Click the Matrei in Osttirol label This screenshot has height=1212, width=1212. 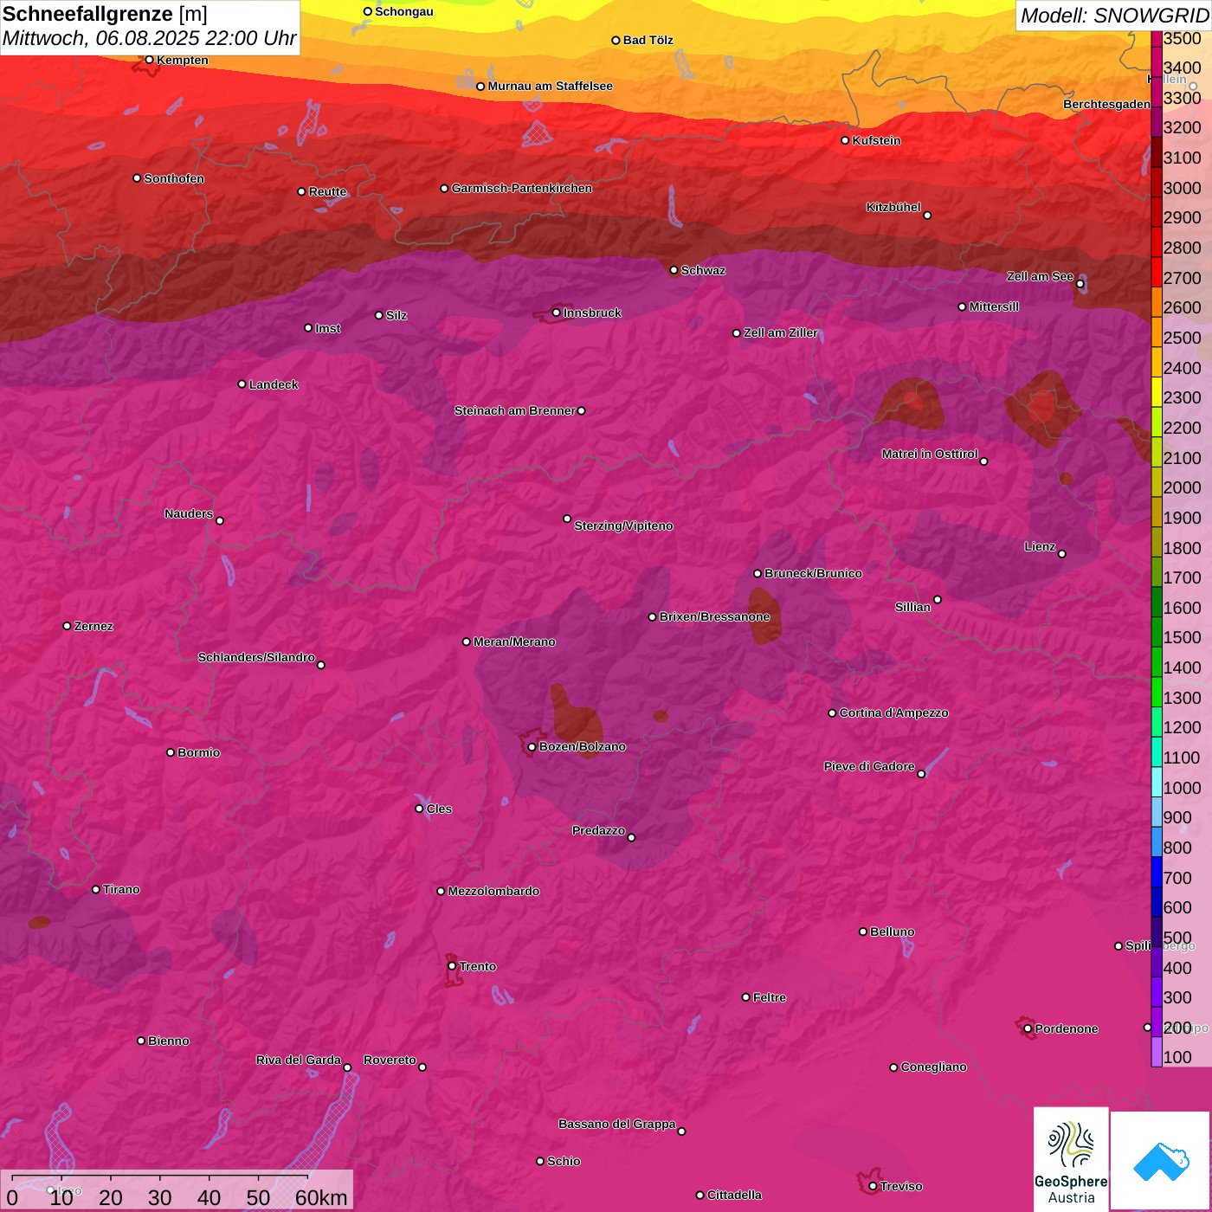[930, 454]
